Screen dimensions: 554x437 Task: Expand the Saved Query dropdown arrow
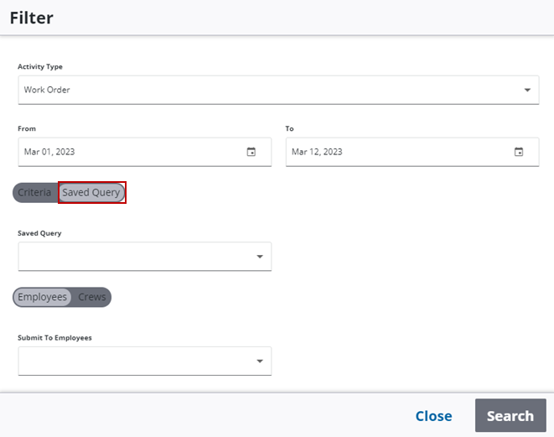260,257
